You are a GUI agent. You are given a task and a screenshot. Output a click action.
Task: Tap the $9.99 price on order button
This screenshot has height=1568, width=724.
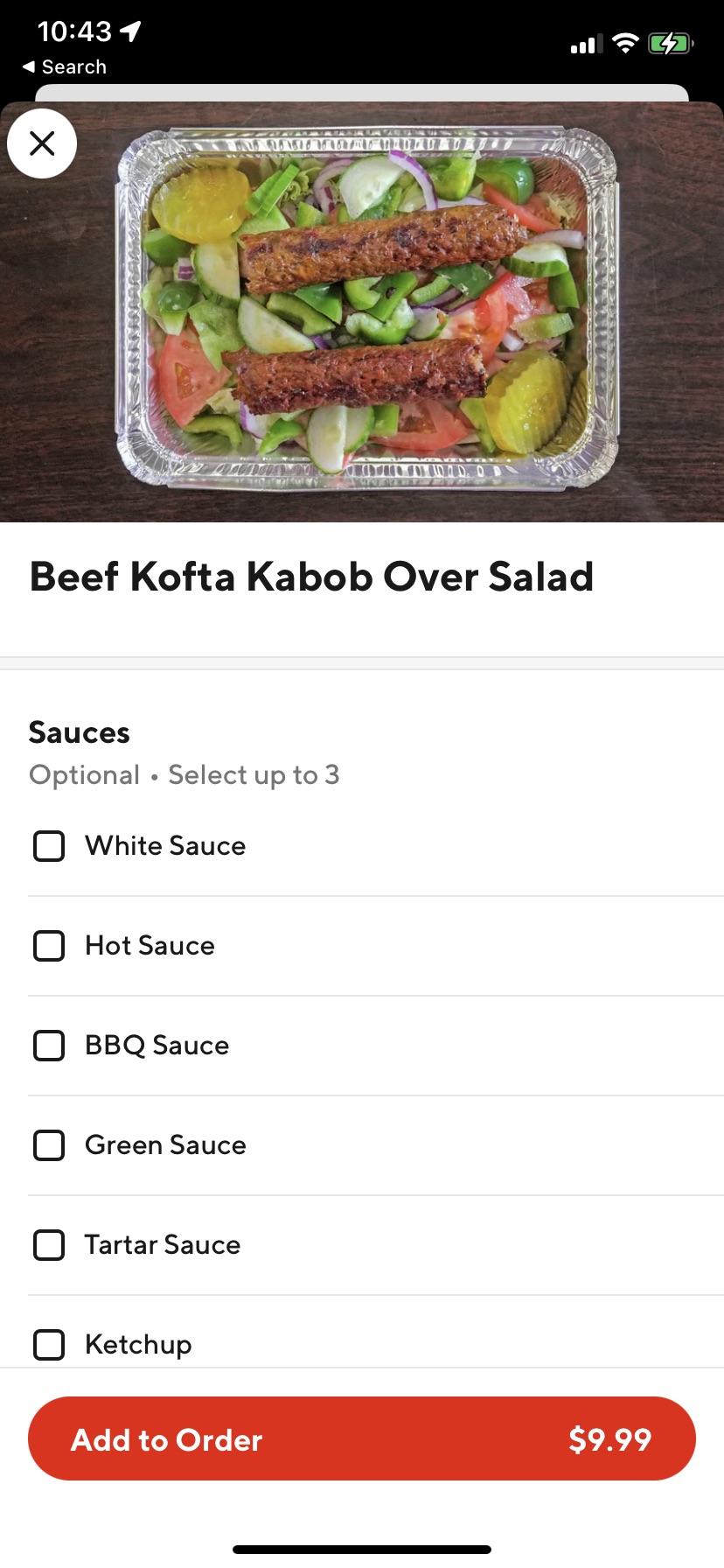609,1439
